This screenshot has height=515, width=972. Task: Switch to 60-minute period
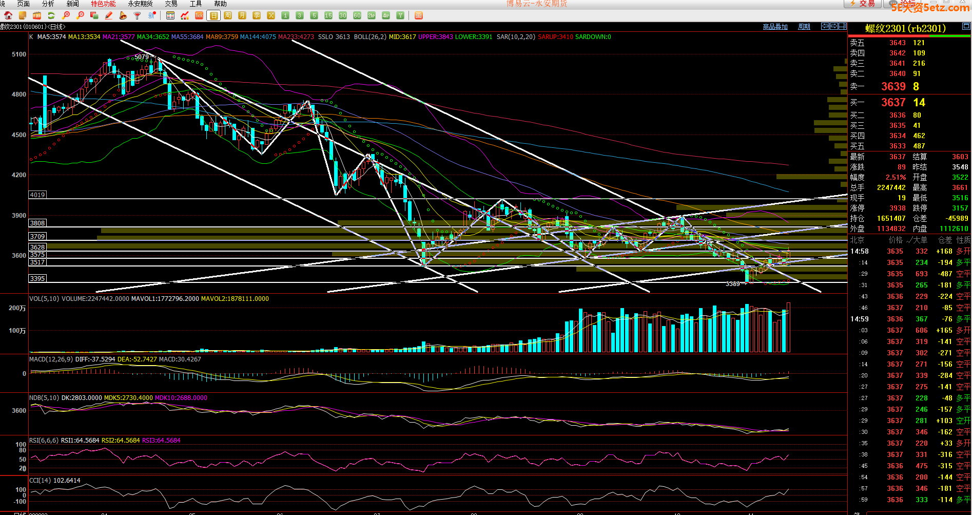(357, 15)
